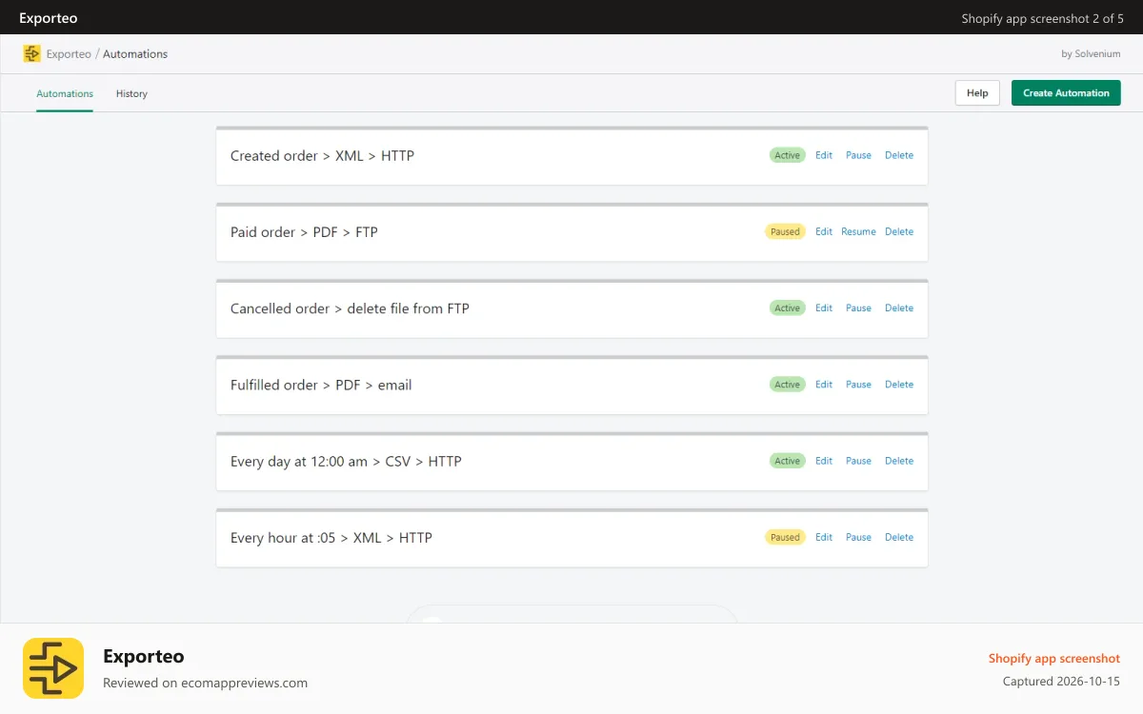
Task: Pause the Fulfilled order PDF email automation
Action: coord(858,385)
